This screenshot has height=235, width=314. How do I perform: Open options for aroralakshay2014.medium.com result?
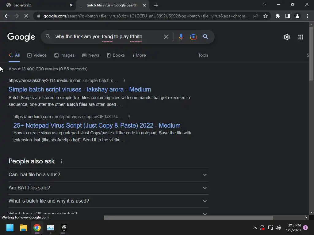point(124,80)
